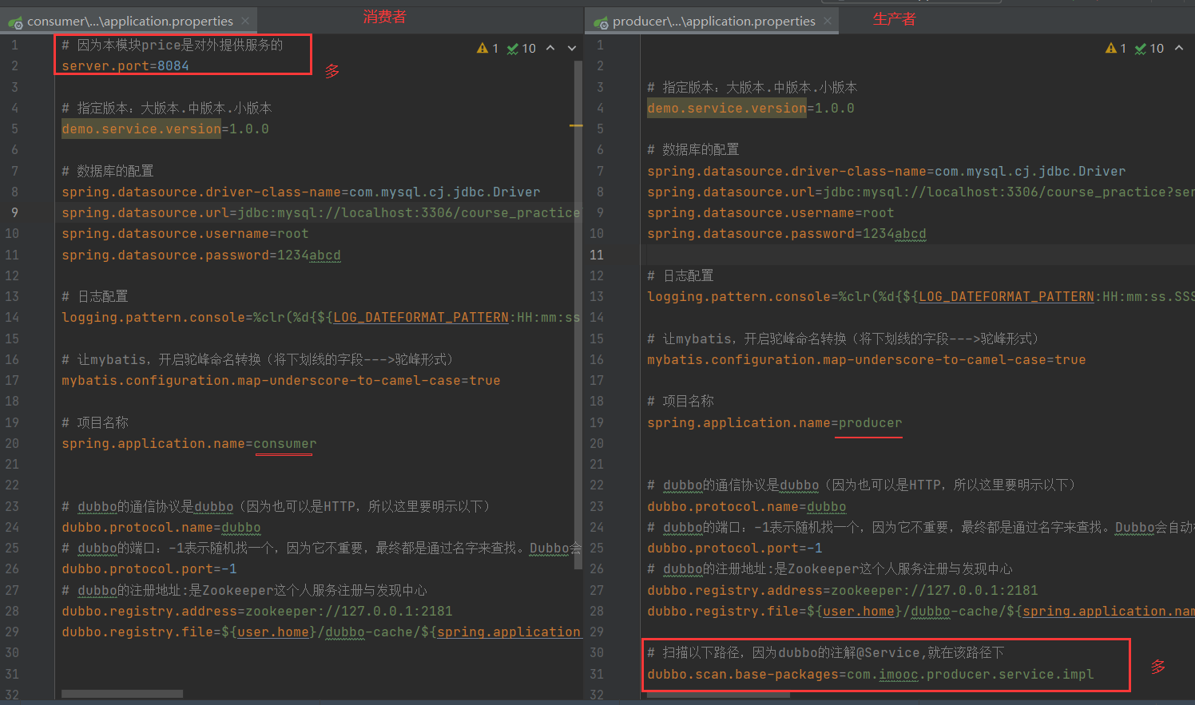Jump to yellow warning stripe marker in consumer scrollbar
This screenshot has width=1195, height=705.
point(576,125)
